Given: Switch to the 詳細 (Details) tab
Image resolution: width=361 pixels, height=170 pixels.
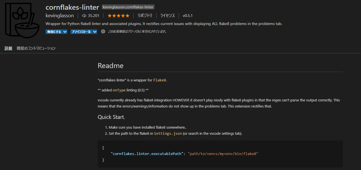Looking at the screenshot, I should click(x=8, y=48).
